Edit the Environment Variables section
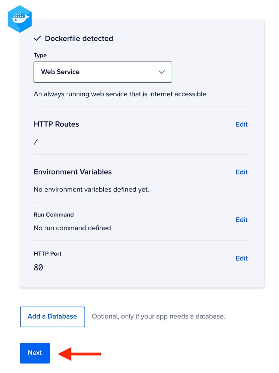The image size is (279, 373). [242, 172]
